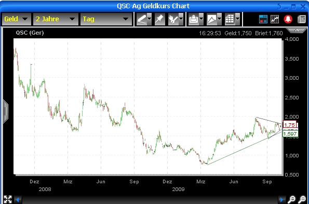Open the Tag interval dropdown
Viewport: 309px width, 204px height.
click(106, 19)
